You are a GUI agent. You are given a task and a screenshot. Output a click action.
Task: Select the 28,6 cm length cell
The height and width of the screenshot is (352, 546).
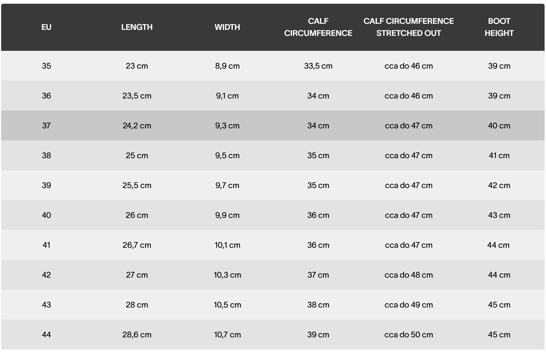click(137, 335)
